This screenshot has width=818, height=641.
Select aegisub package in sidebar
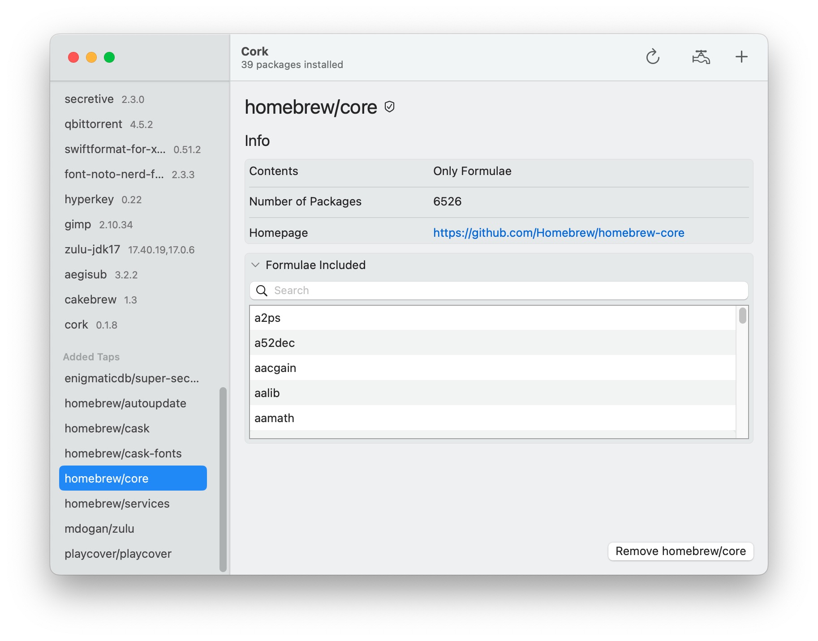pos(133,274)
